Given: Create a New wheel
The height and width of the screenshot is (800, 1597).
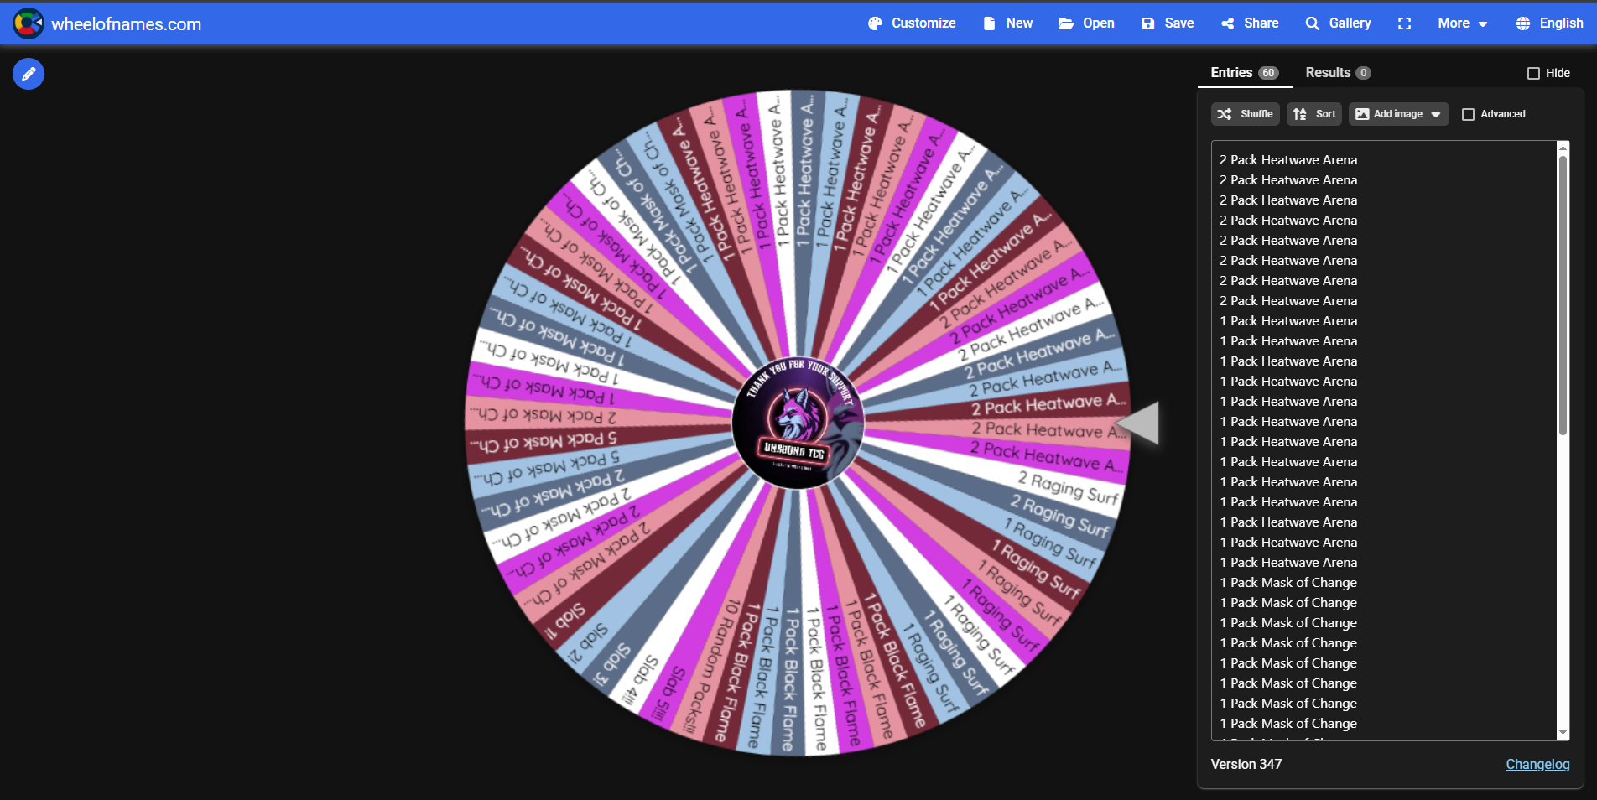Looking at the screenshot, I should click(1007, 23).
